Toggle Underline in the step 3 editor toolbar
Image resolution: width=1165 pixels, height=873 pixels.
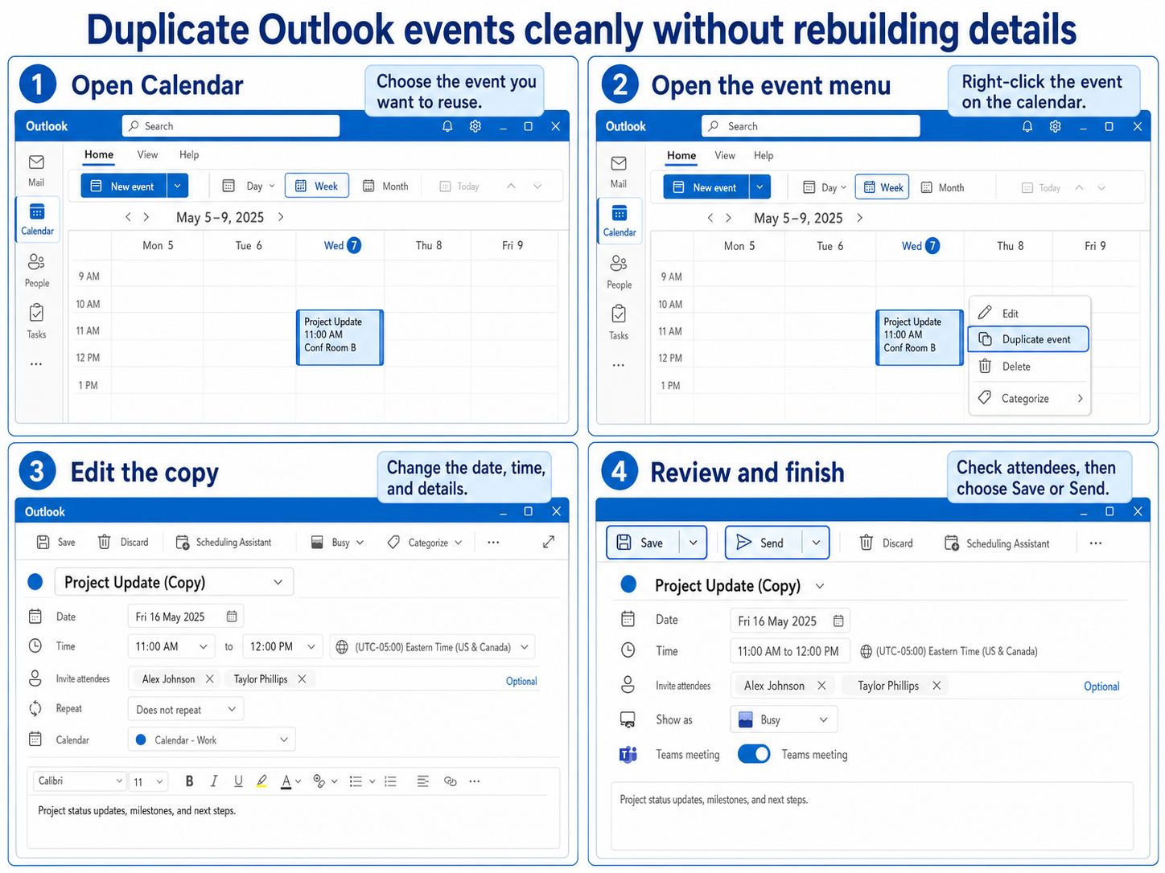click(238, 781)
